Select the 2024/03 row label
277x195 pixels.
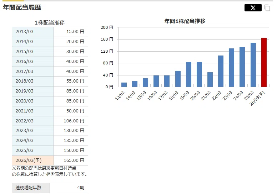(x=24, y=141)
